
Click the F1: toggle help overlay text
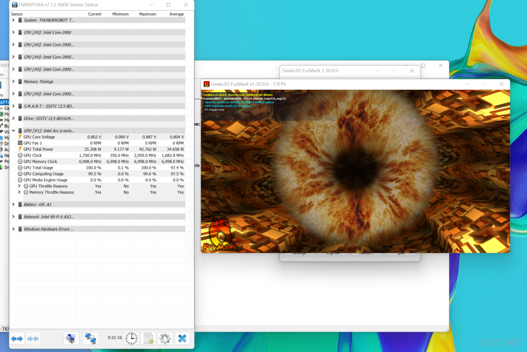[214, 109]
